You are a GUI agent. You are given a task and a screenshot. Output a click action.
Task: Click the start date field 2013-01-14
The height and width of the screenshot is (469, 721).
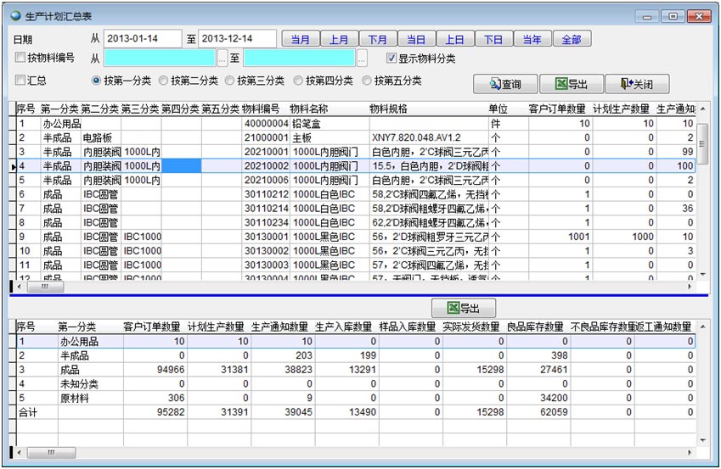click(143, 39)
